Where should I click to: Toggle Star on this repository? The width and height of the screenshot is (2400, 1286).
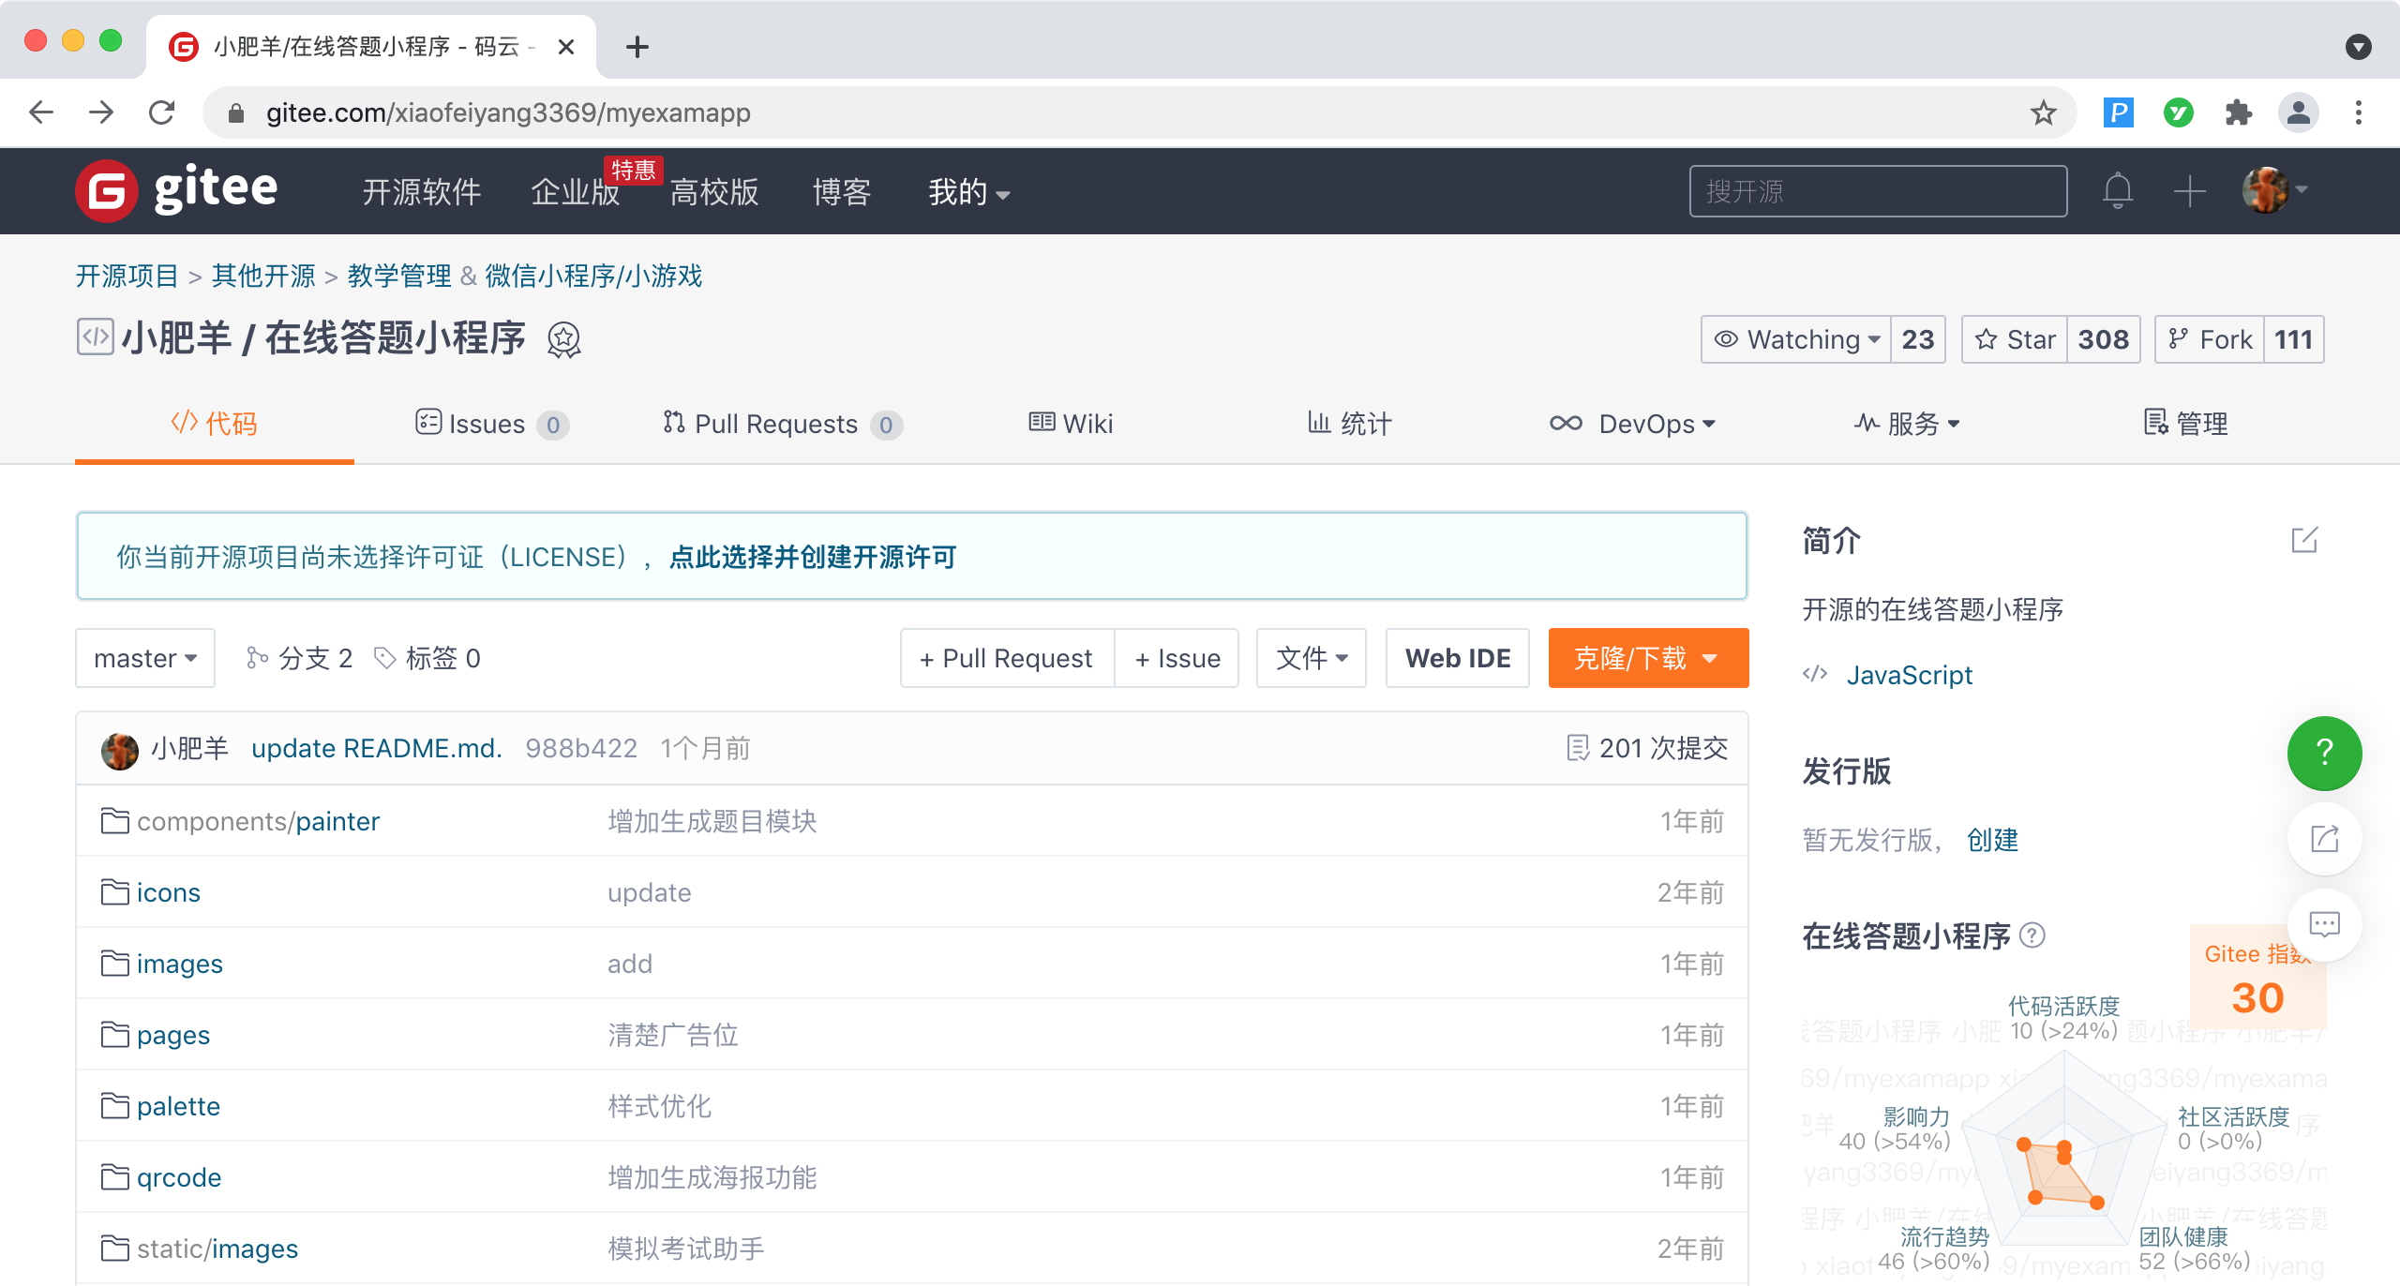click(x=2015, y=339)
